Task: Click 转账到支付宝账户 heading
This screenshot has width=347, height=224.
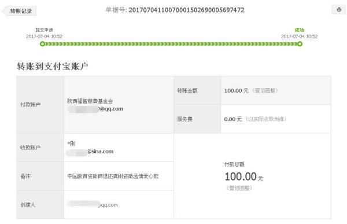Action: click(53, 66)
